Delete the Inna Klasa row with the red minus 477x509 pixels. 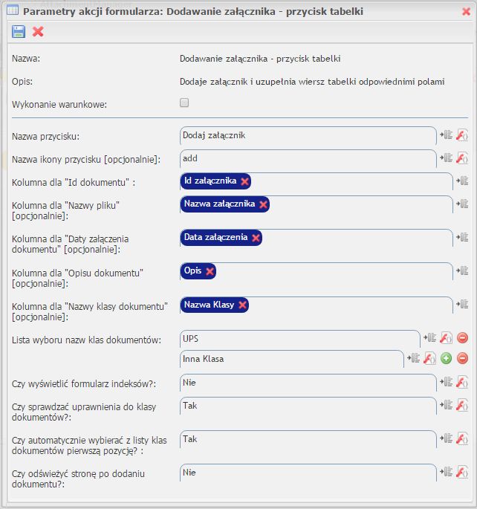point(462,358)
